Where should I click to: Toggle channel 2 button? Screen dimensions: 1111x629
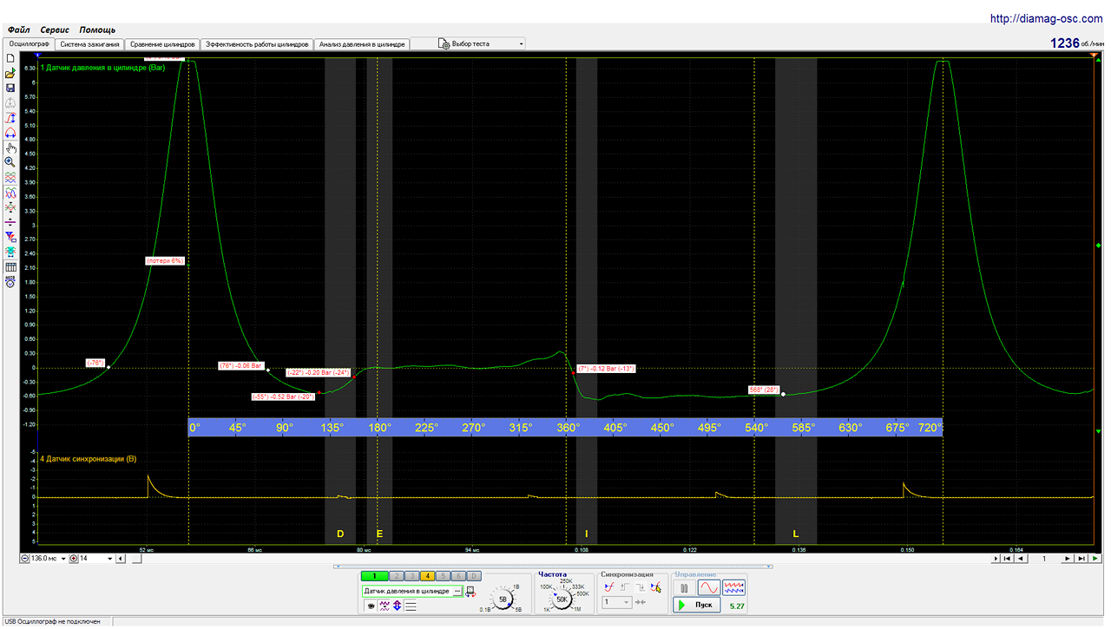pyautogui.click(x=396, y=575)
